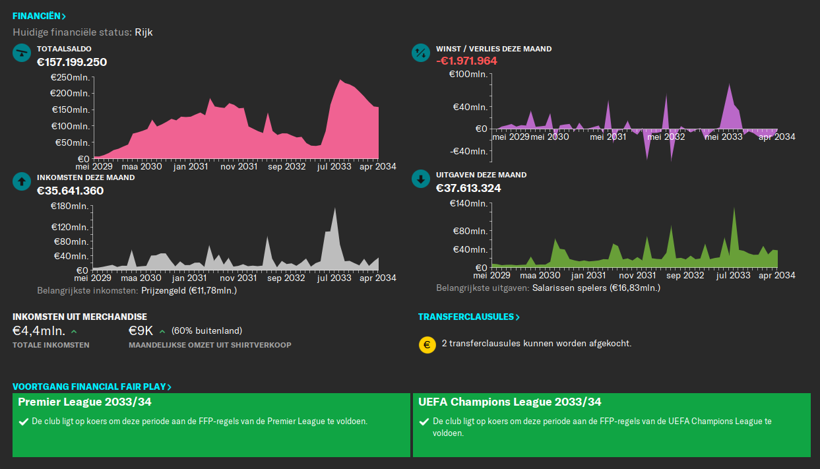Click the Winst / Verlies percent icon

420,53
